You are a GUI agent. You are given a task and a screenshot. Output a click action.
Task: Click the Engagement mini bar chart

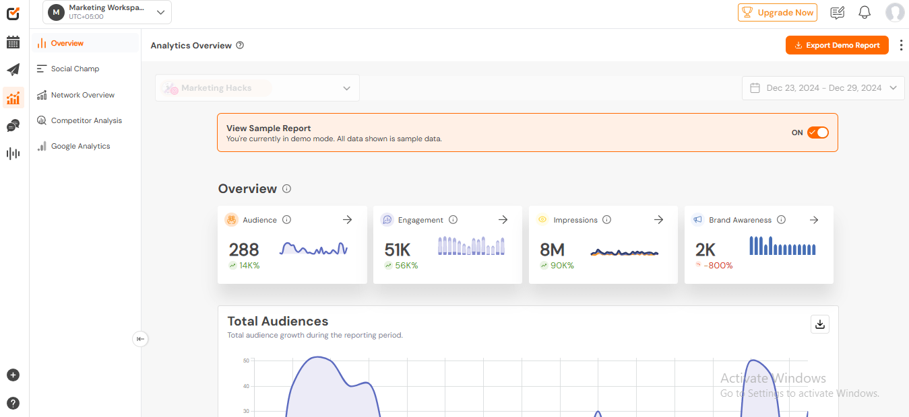pos(471,245)
